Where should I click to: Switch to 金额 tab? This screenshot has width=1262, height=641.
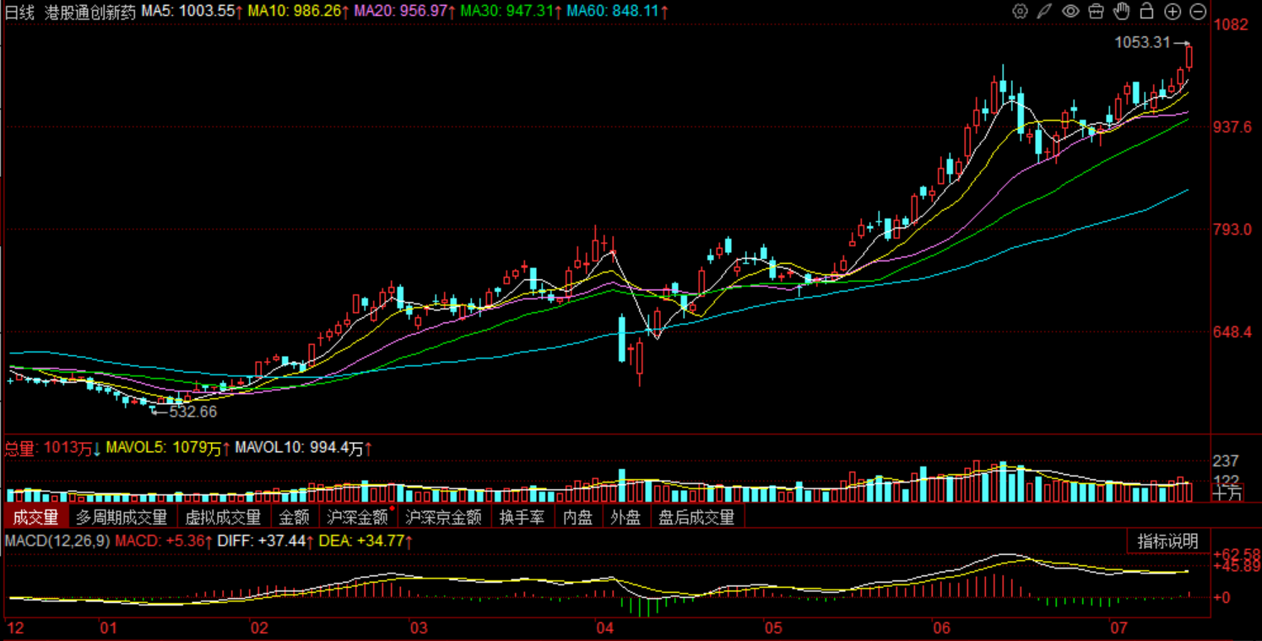[x=295, y=517]
